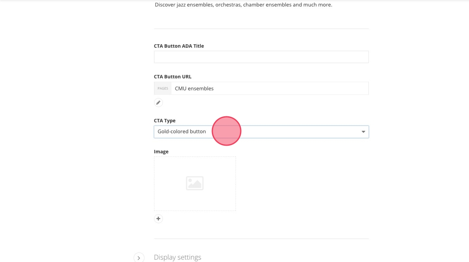Screen dimensions: 469x262
Task: Click the word 'orchestras' in the description
Action: coord(229,5)
